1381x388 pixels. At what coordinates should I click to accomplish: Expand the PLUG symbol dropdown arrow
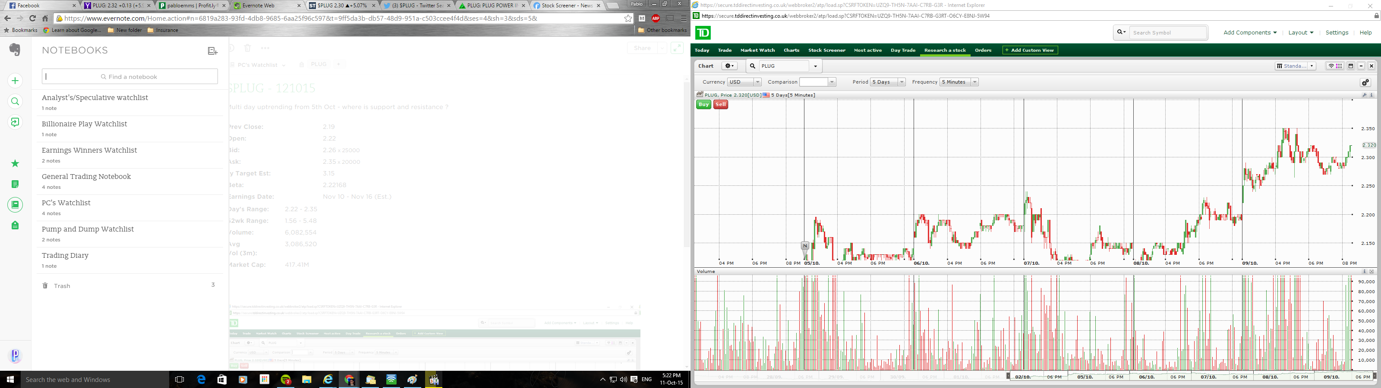point(815,66)
